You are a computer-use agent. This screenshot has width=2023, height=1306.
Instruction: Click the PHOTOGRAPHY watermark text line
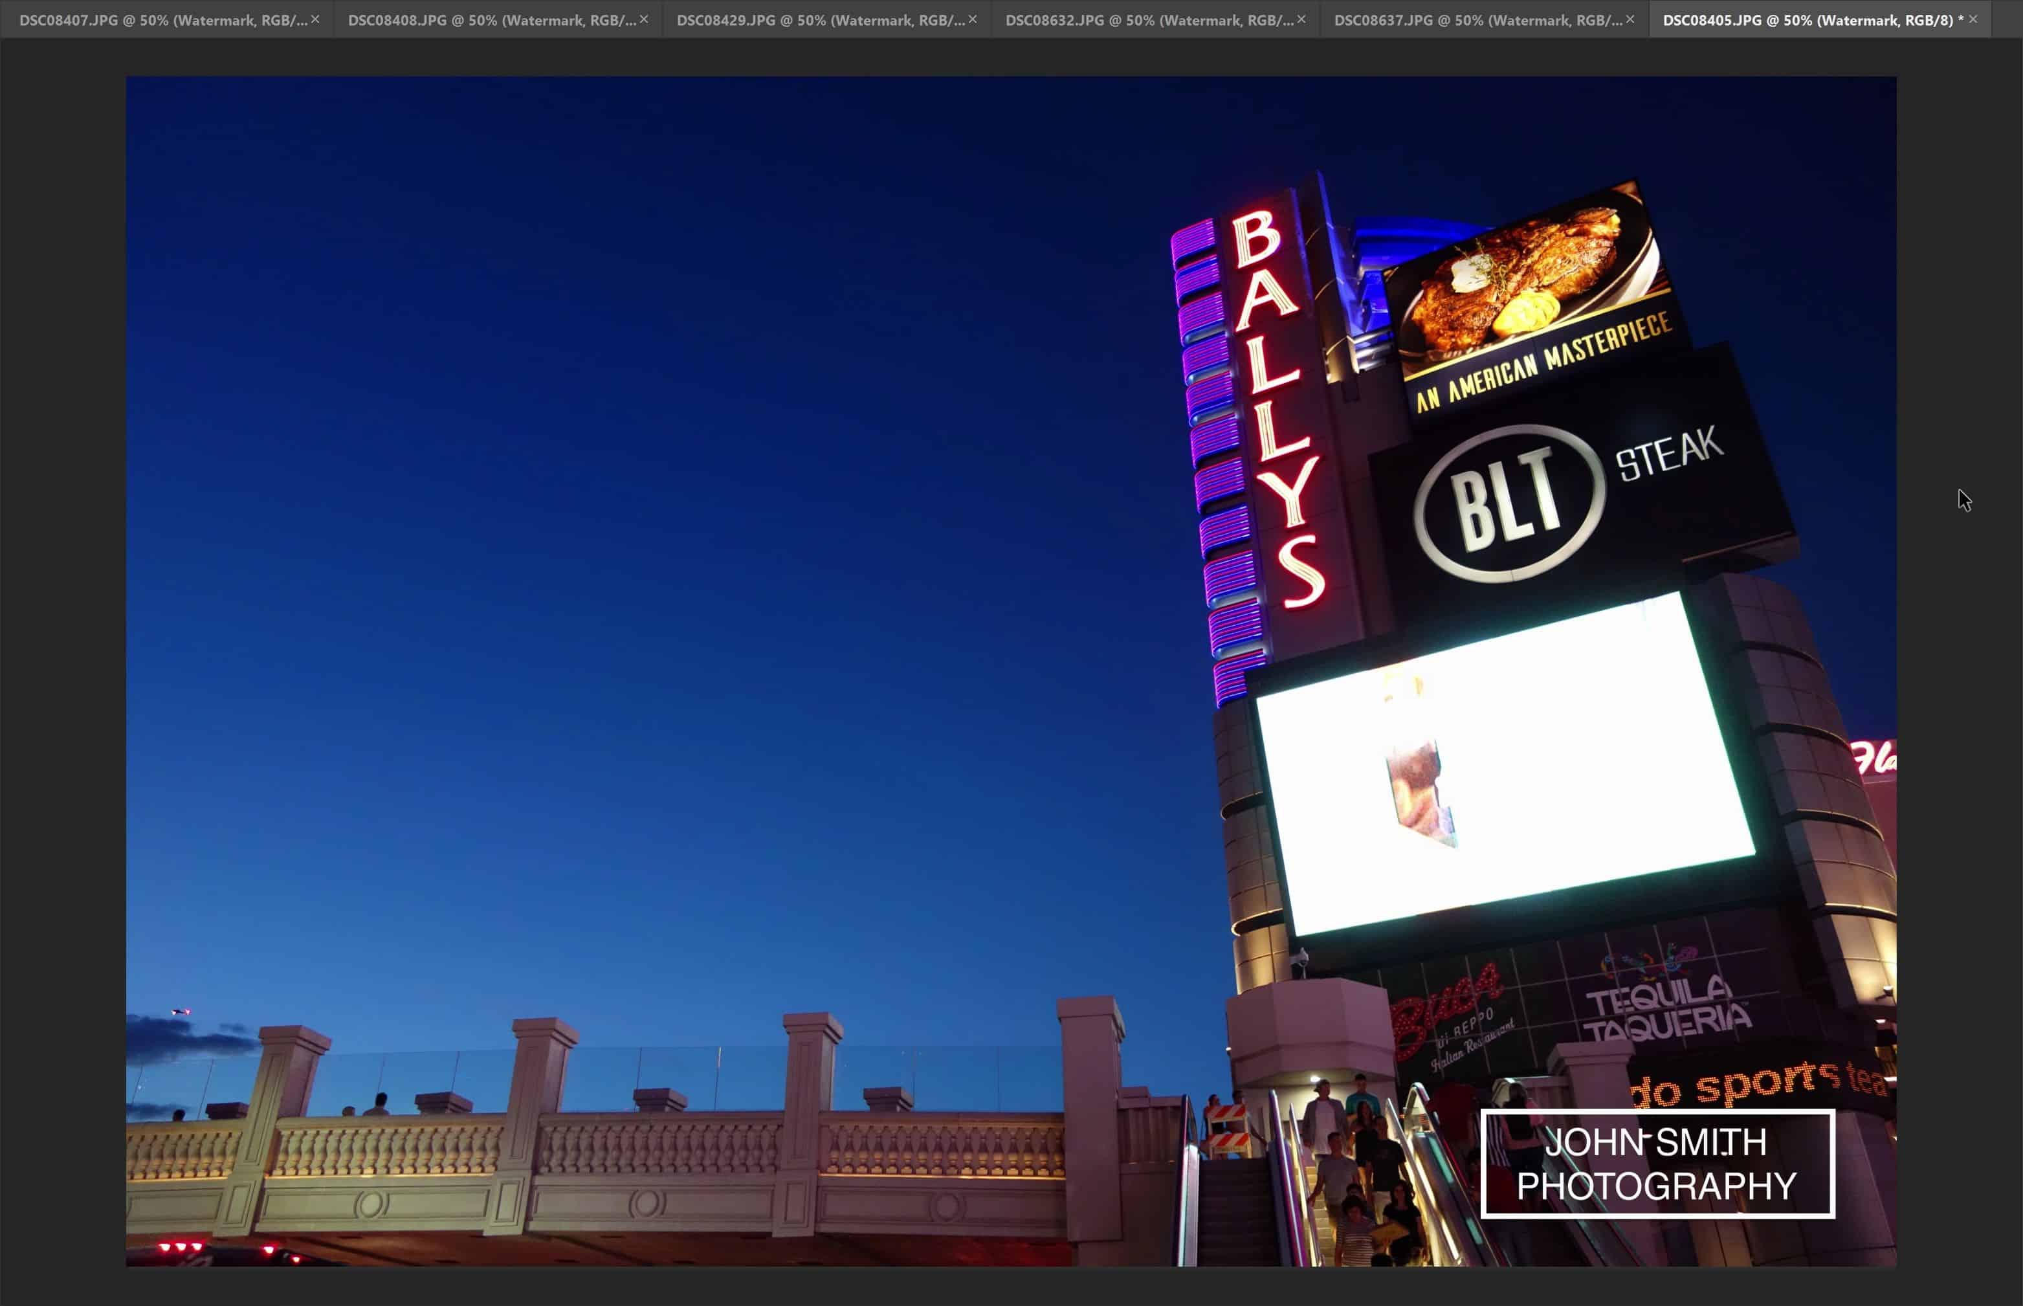pos(1656,1186)
